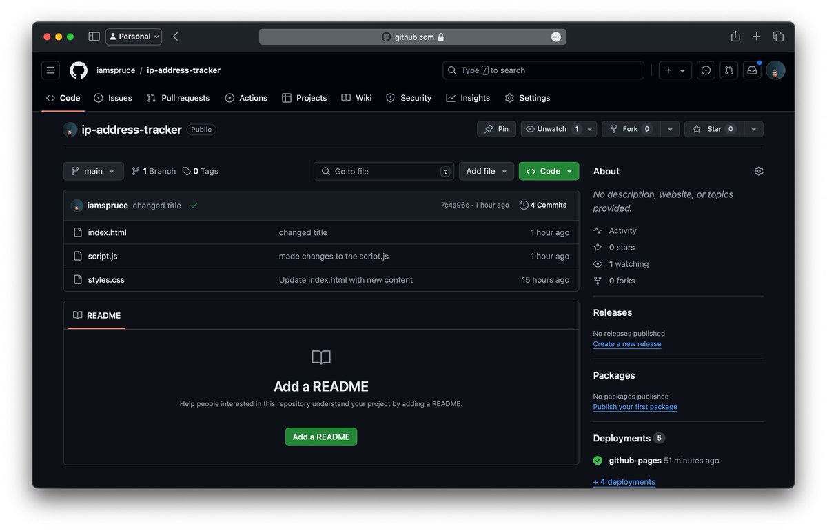Open Safari Personal profile dropdown

(134, 37)
